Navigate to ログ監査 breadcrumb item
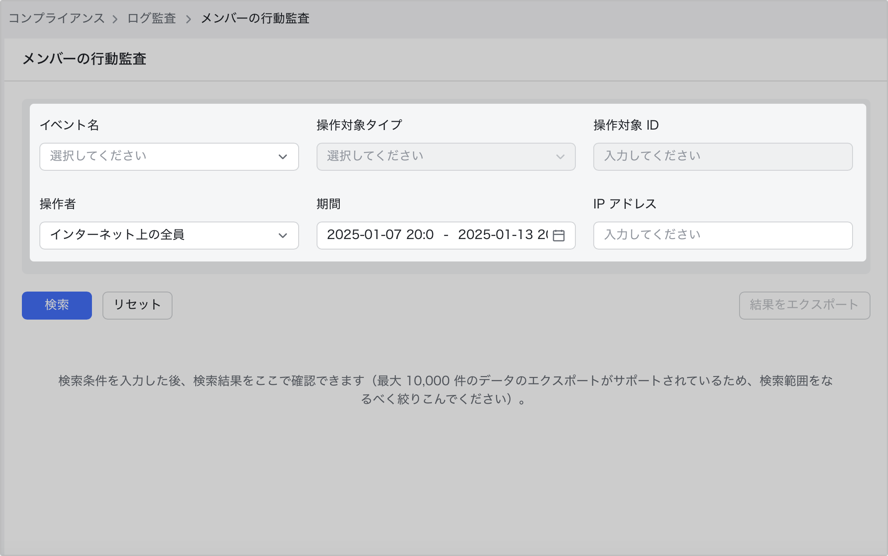Viewport: 888px width, 556px height. 152,18
